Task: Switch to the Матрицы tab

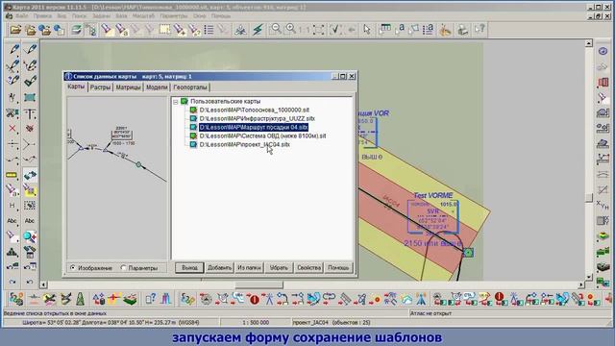Action: (128, 87)
